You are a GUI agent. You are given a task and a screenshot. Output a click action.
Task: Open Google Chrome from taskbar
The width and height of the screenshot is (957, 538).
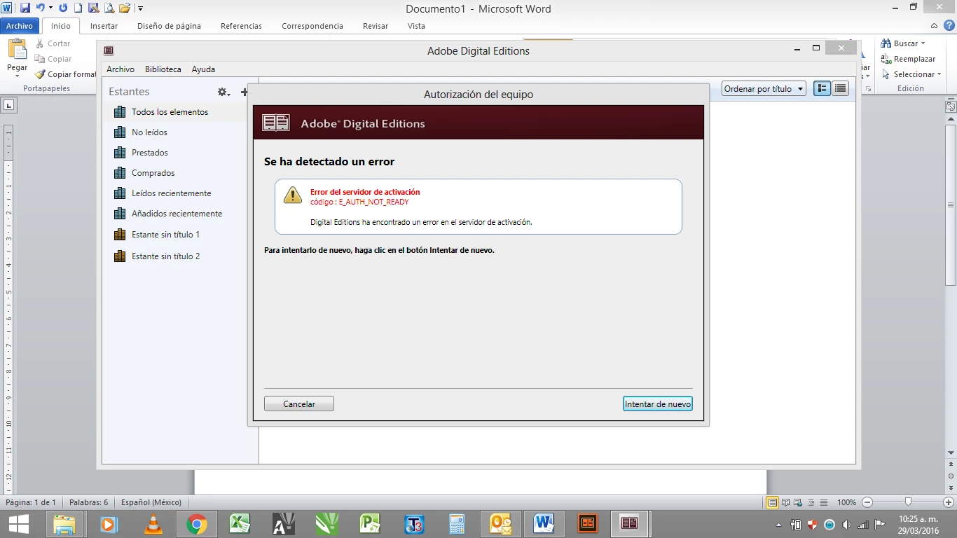click(x=197, y=524)
